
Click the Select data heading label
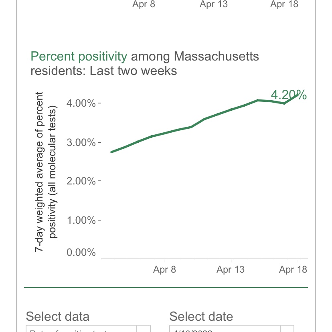pos(58,316)
